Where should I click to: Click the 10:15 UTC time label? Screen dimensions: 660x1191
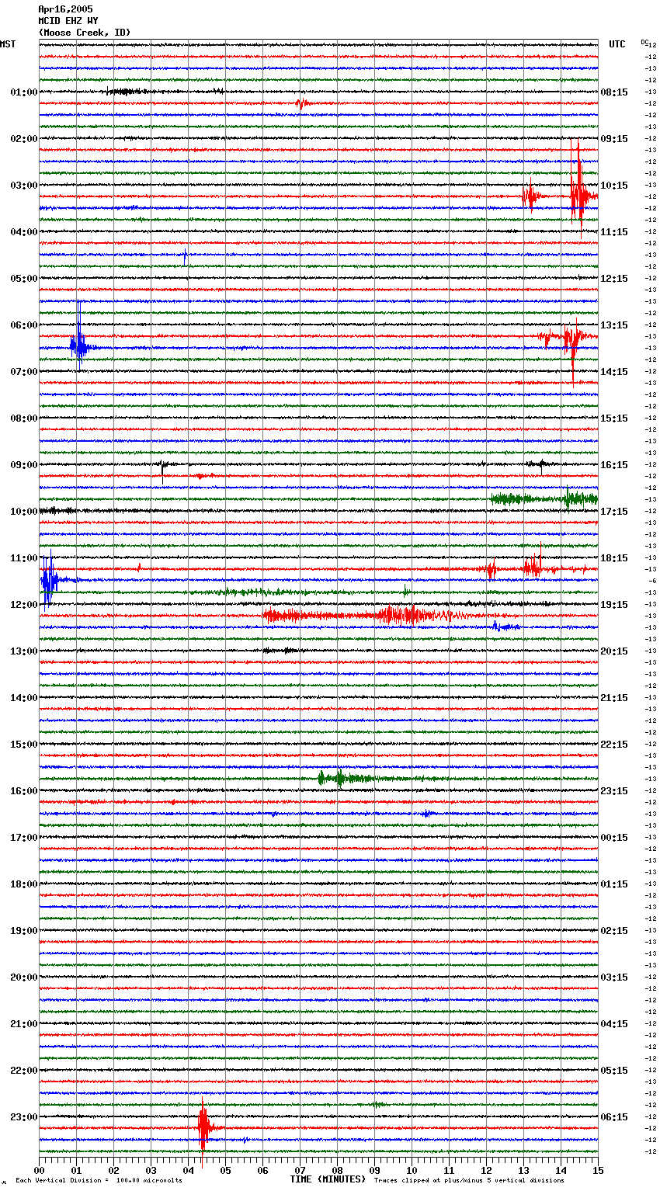pos(614,186)
